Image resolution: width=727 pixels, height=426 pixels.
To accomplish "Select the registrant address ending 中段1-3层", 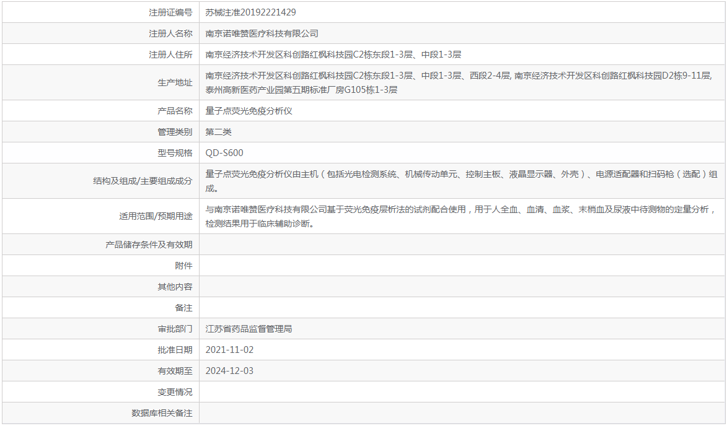I will (x=333, y=54).
